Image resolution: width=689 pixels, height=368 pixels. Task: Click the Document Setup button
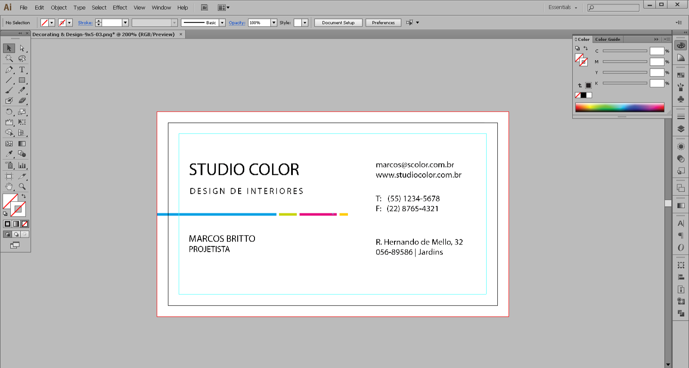point(338,23)
